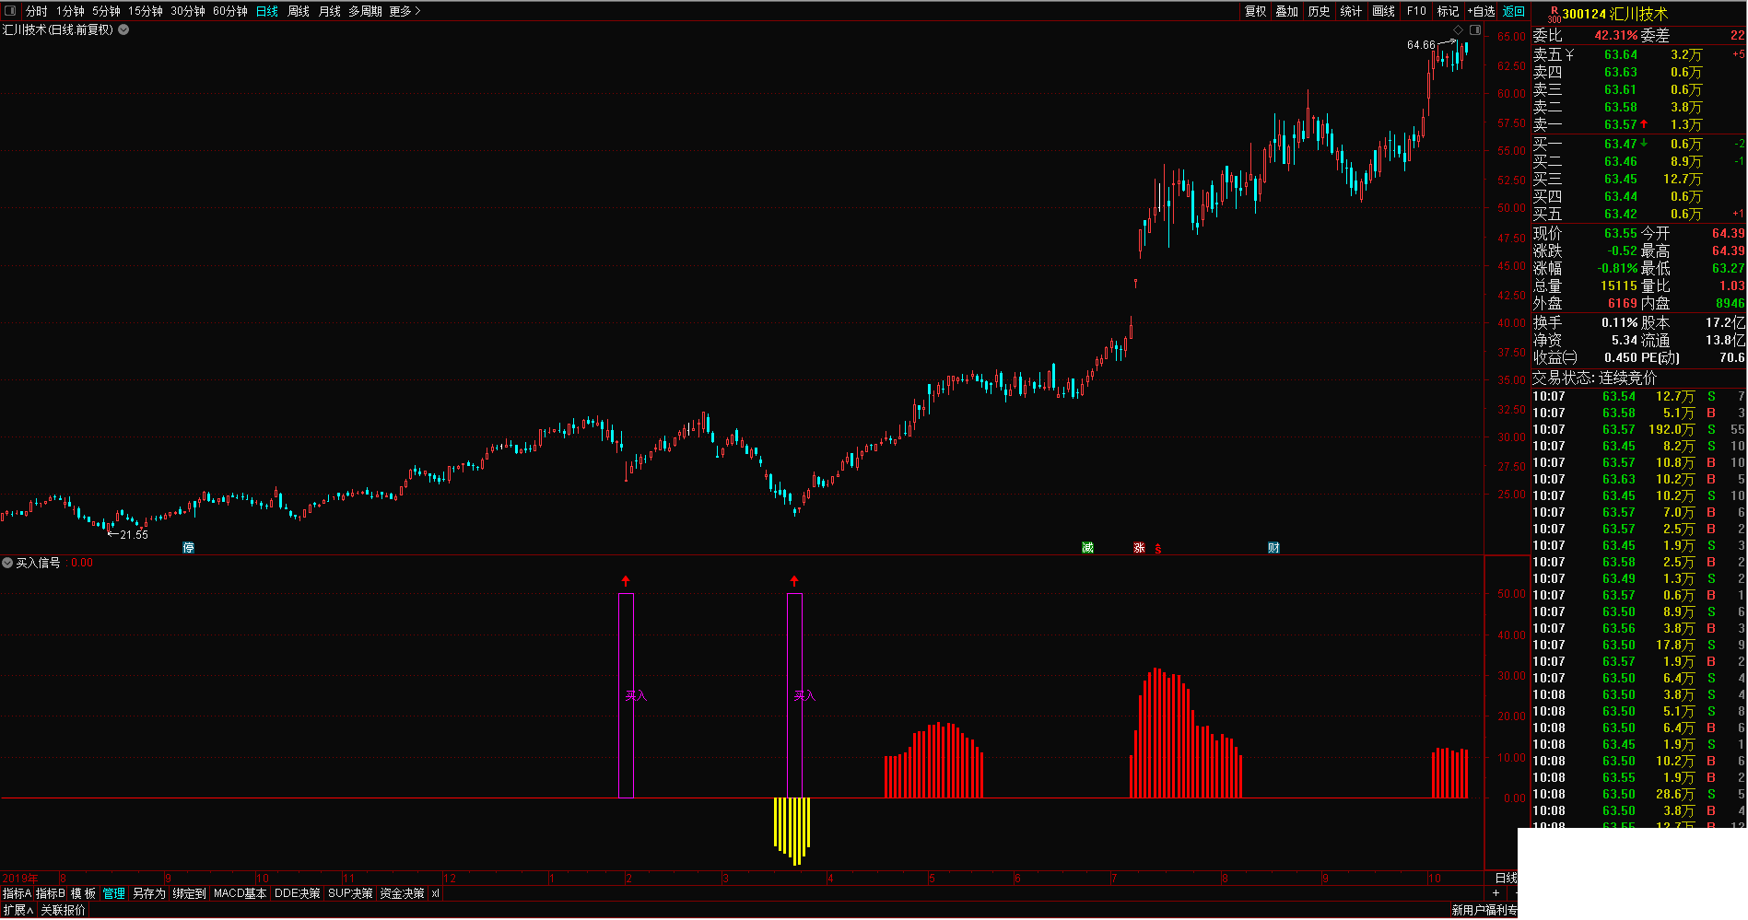Select MACD基本 indicator tab
The height and width of the screenshot is (920, 1748).
(240, 893)
